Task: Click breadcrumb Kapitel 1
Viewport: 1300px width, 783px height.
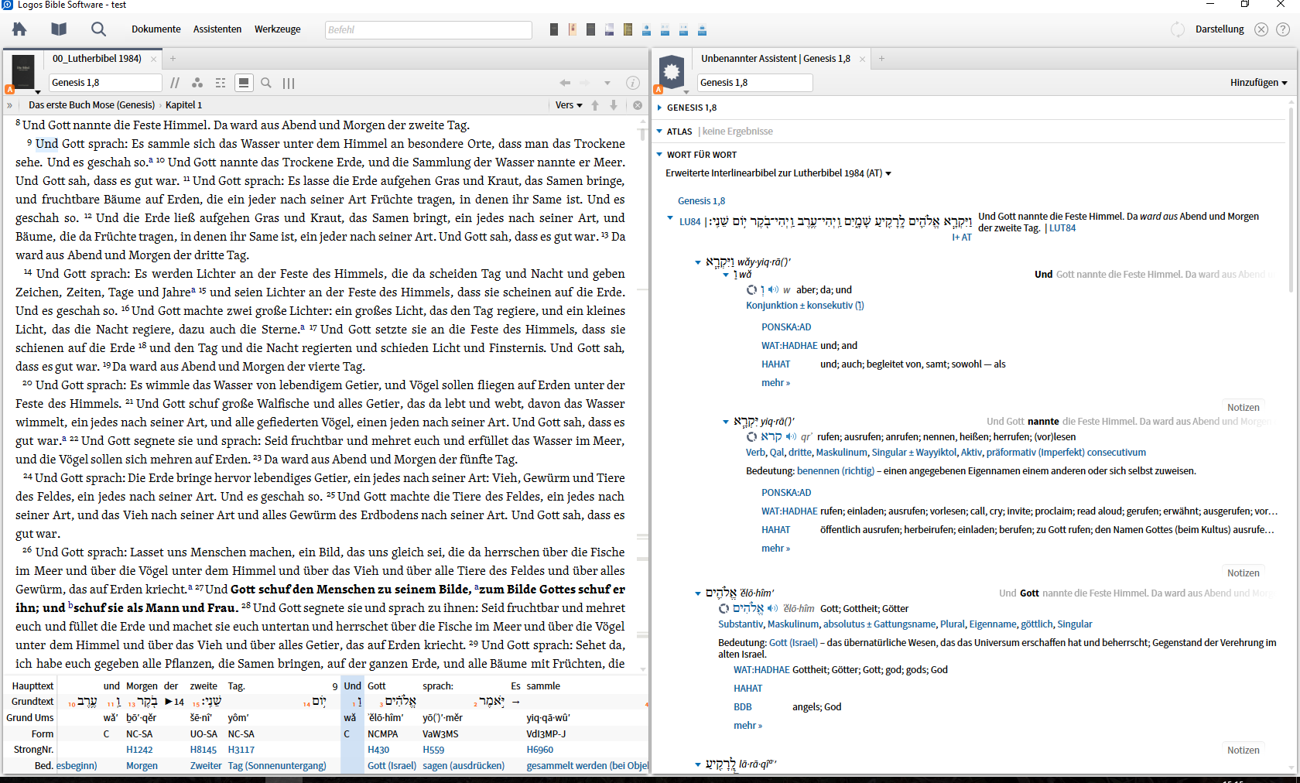Action: [x=184, y=105]
